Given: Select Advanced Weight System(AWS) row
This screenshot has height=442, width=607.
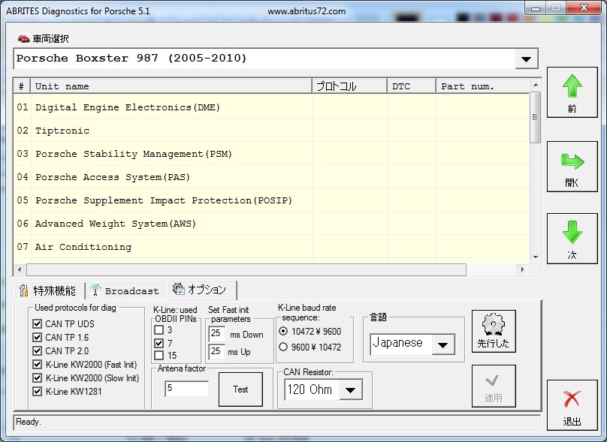Looking at the screenshot, I should [x=271, y=223].
